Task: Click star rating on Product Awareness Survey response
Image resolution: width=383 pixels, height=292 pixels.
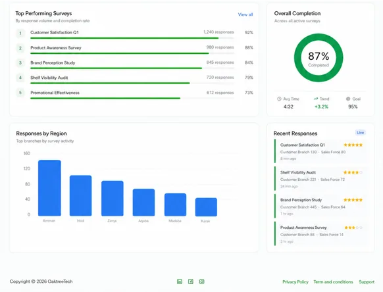Action: pyautogui.click(x=353, y=228)
